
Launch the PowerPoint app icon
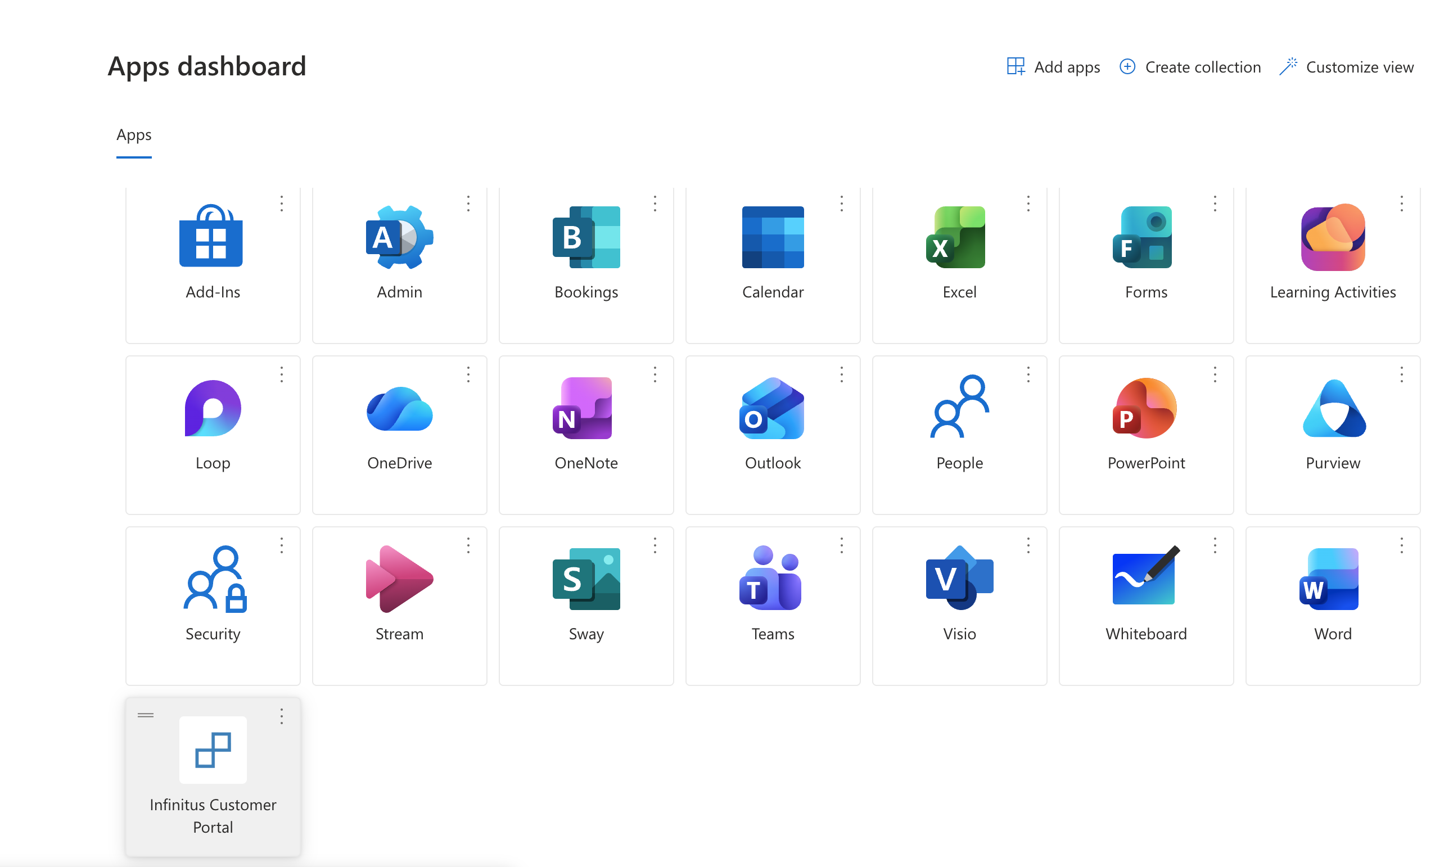[1144, 408]
